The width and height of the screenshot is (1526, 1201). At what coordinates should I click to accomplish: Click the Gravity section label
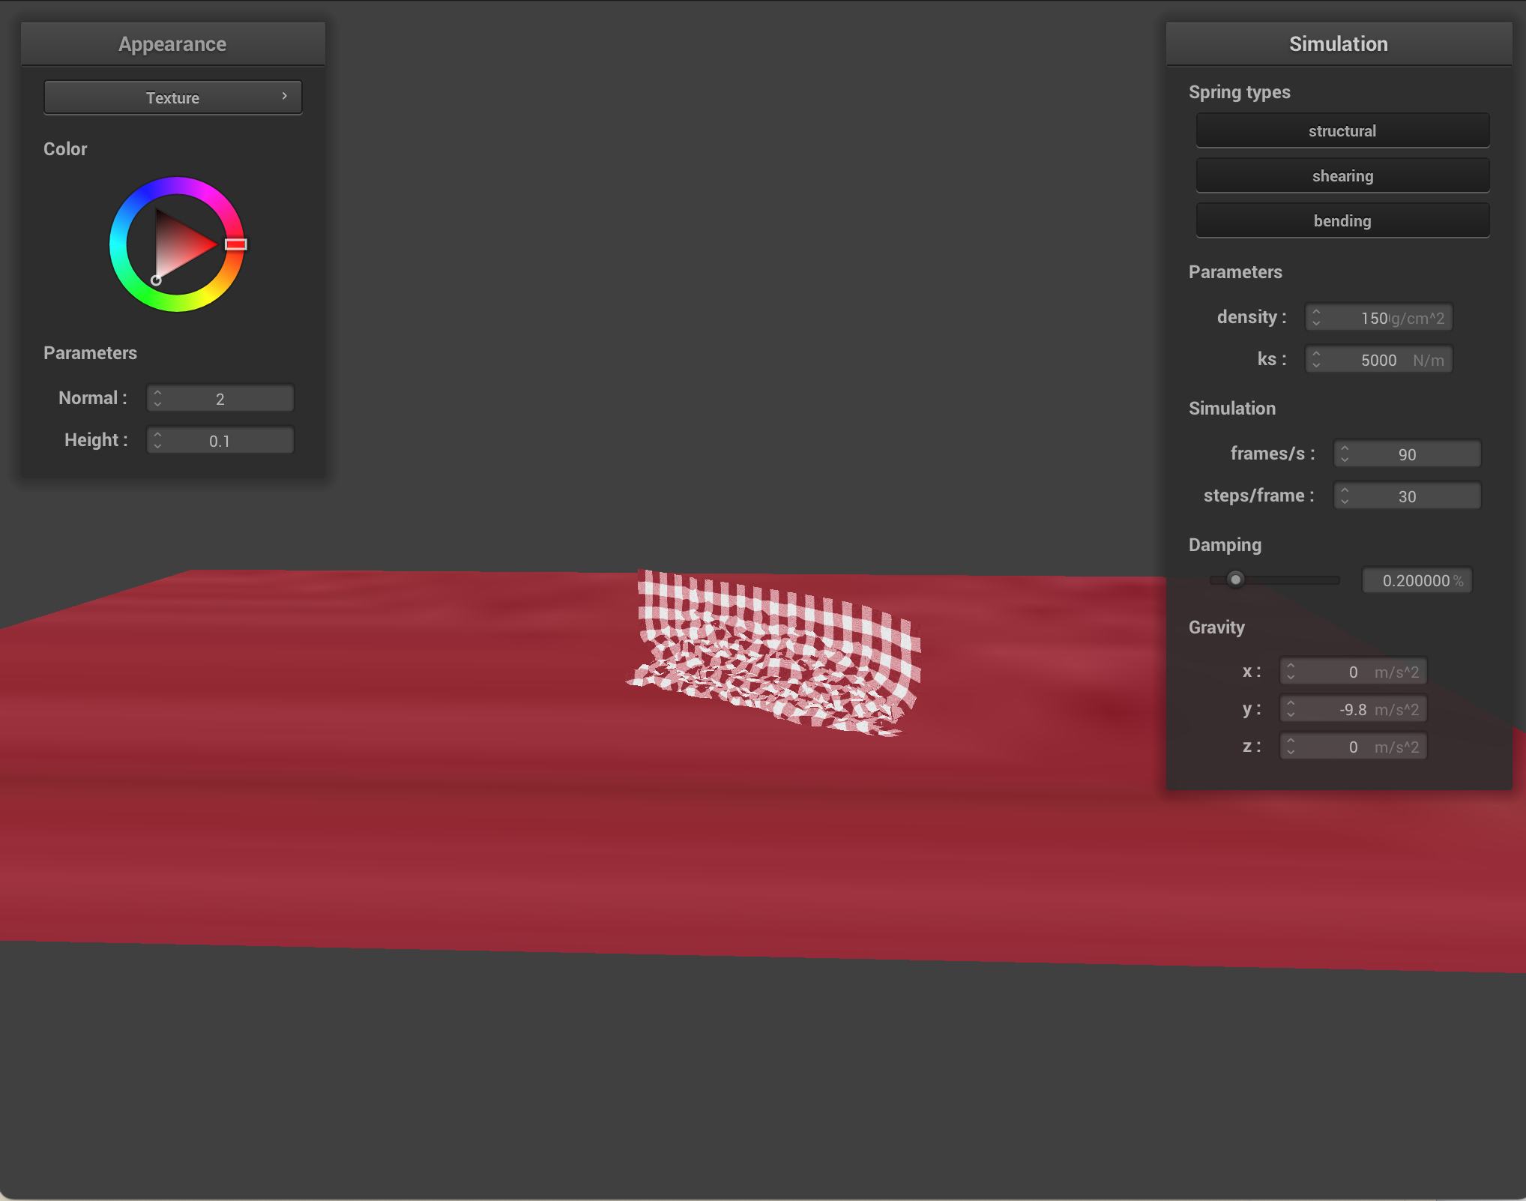(1216, 627)
